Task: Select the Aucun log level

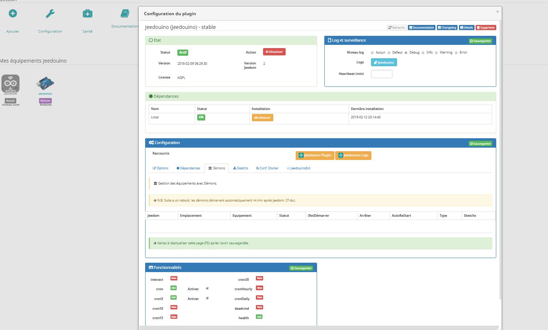Action: coord(372,53)
